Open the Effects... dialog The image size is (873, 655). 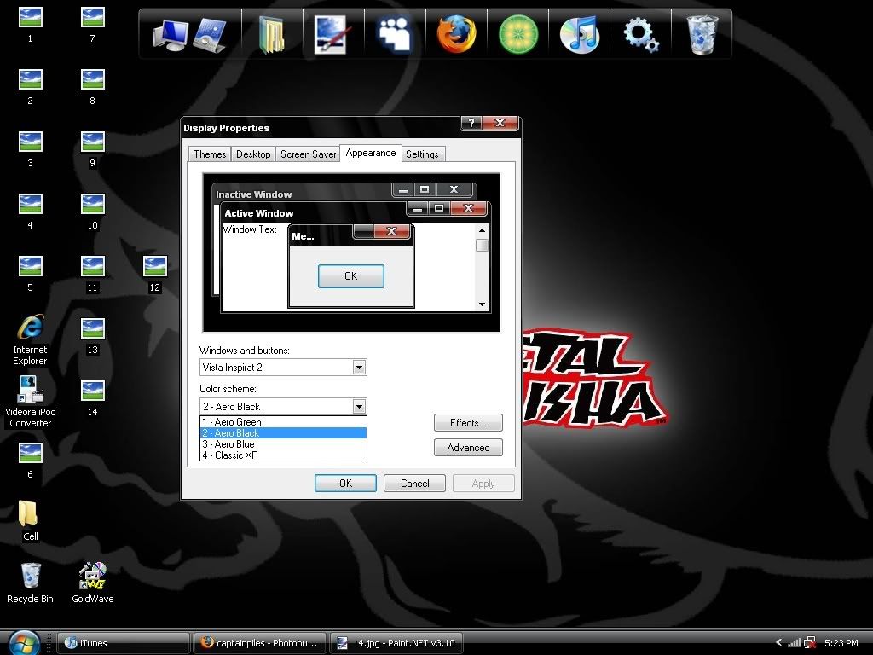[x=468, y=423]
